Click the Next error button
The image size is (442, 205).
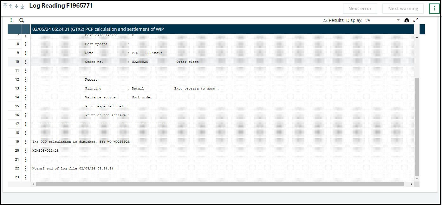(x=360, y=9)
